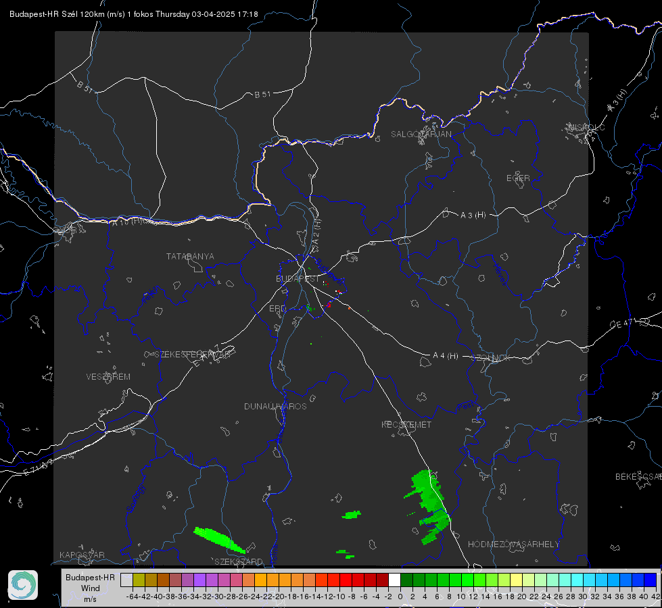The image size is (662, 608).
Task: Select the KECSKEMET city label
Action: pos(406,424)
